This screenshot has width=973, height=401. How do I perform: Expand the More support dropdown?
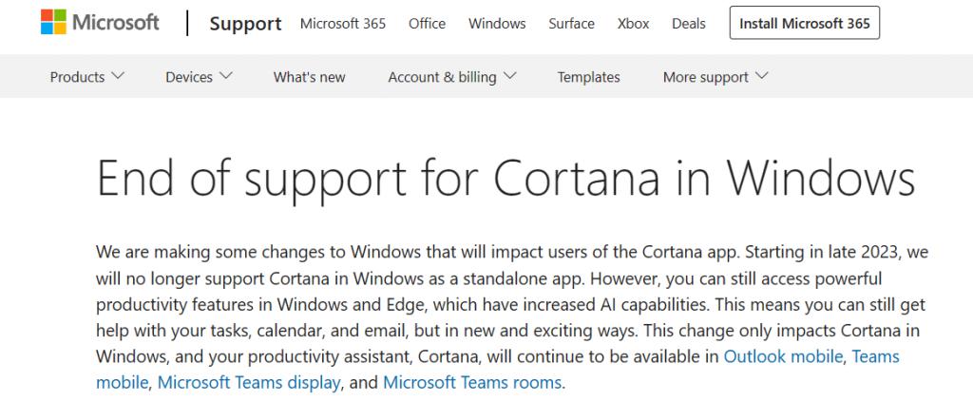click(x=715, y=77)
